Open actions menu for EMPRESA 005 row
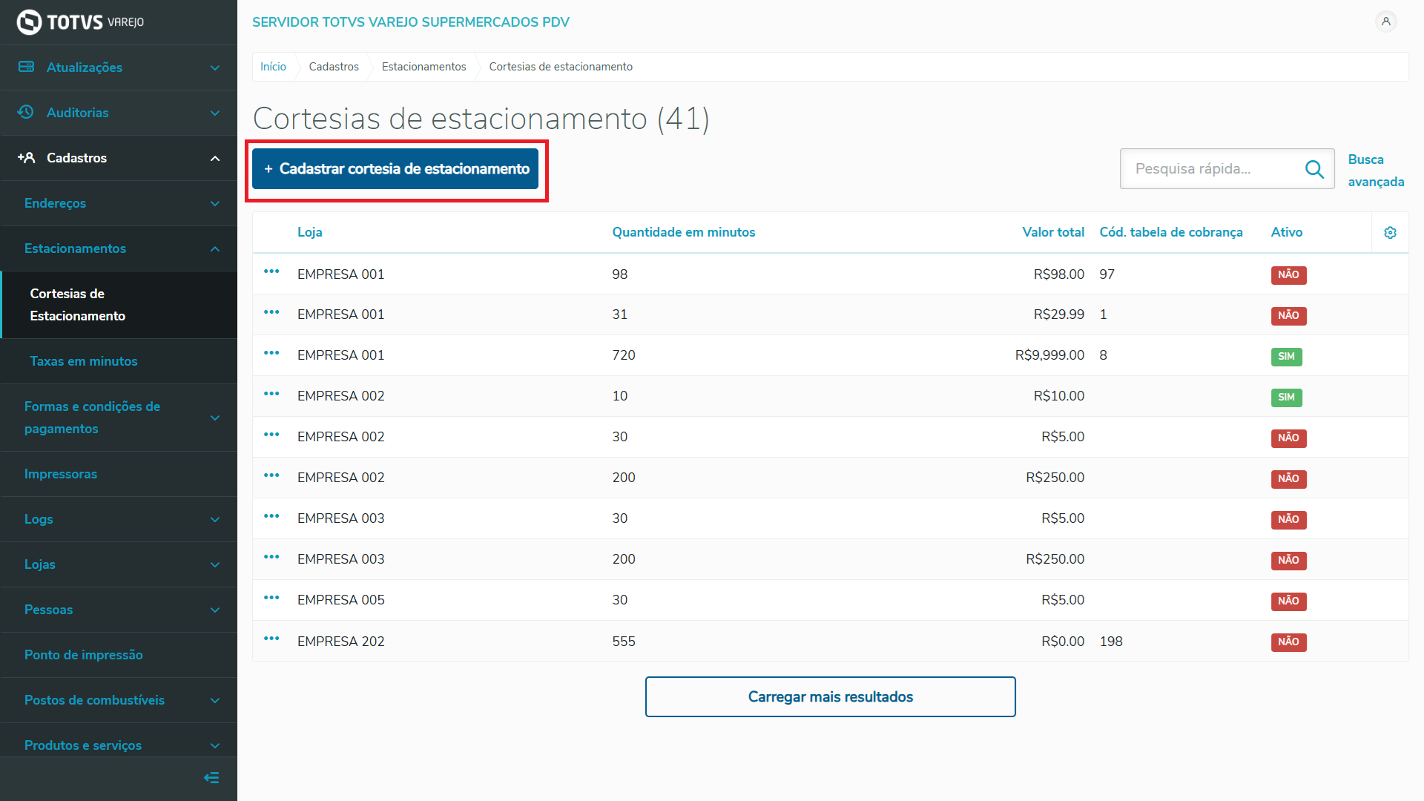Screen dimensions: 1424x801 tap(271, 599)
